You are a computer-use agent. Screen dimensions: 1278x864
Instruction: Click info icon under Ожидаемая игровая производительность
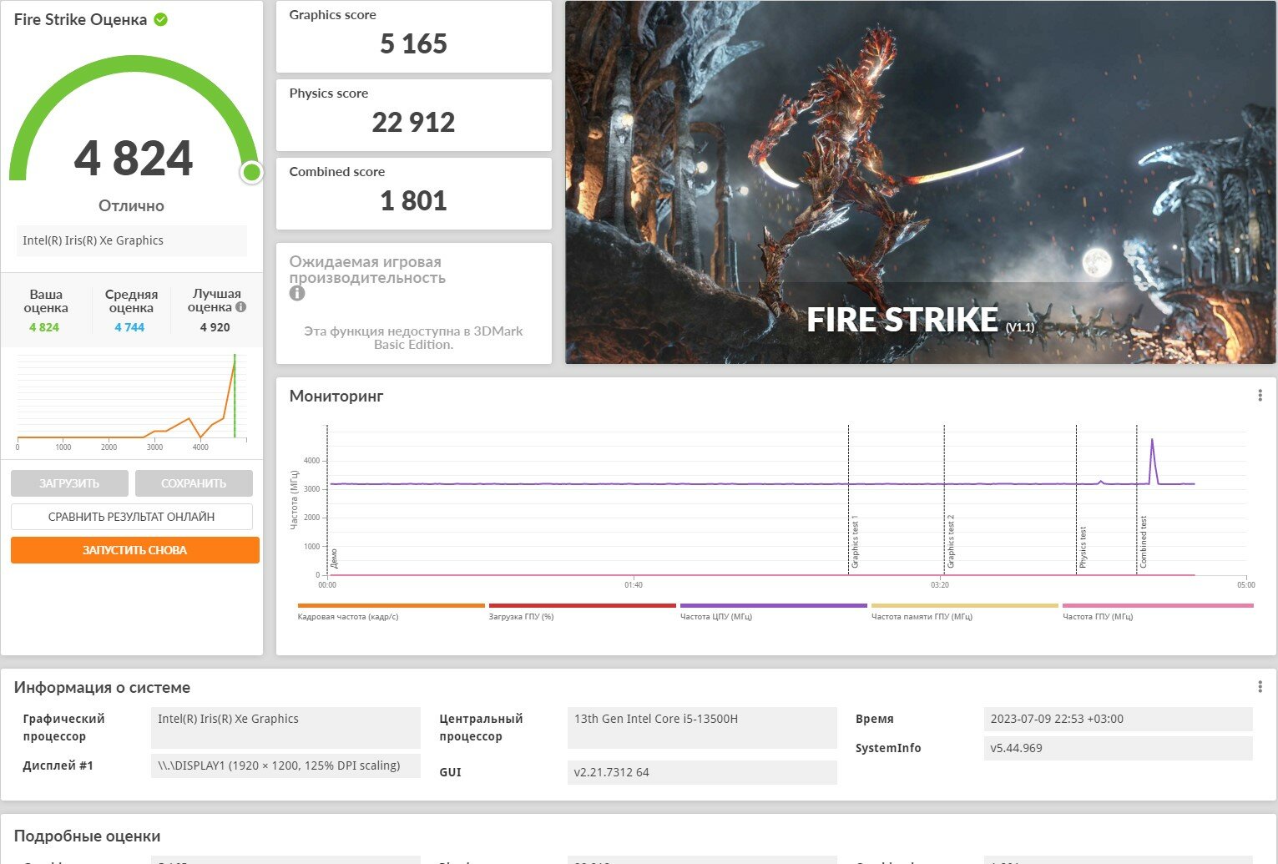pyautogui.click(x=297, y=293)
